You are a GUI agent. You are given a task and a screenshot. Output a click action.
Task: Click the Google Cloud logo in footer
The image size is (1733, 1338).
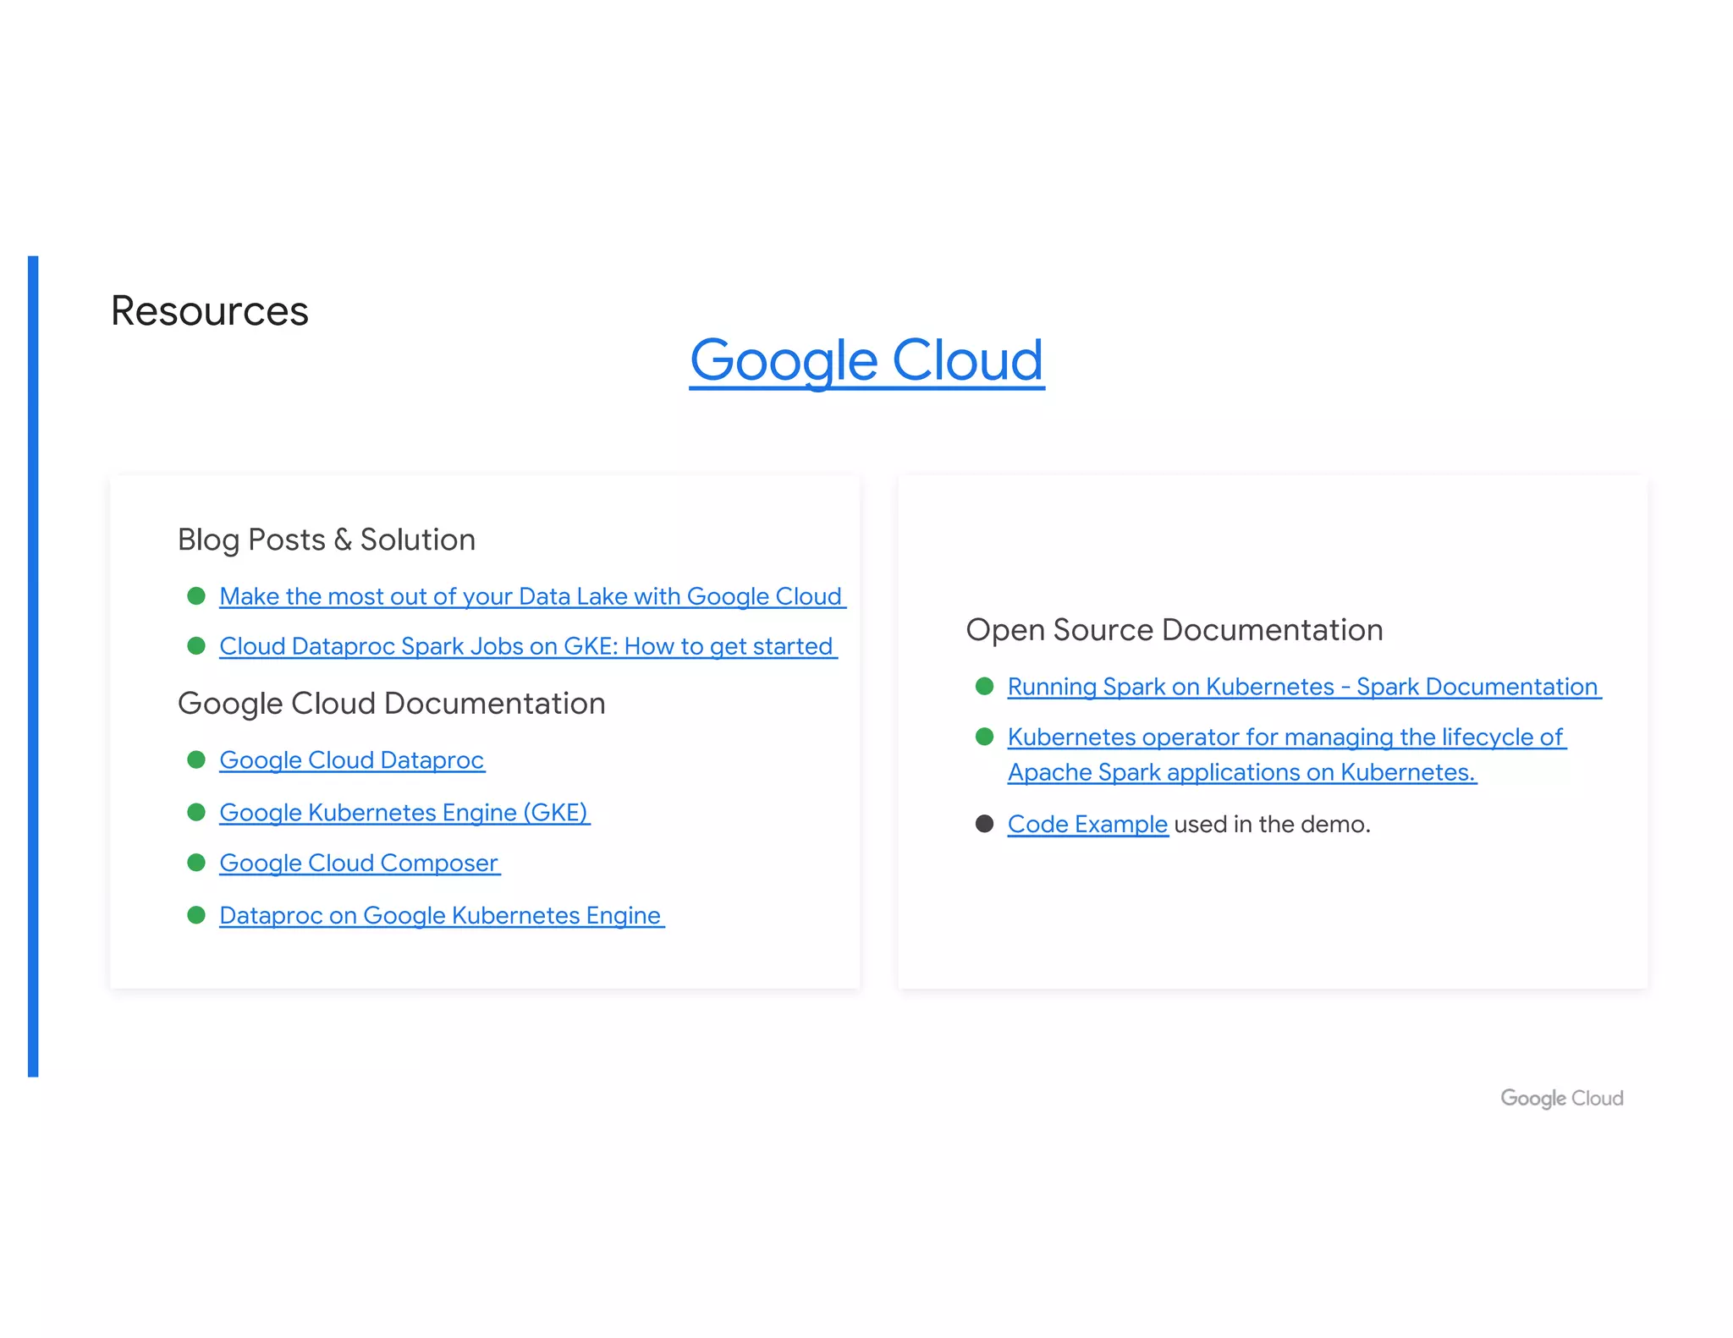(x=1561, y=1098)
